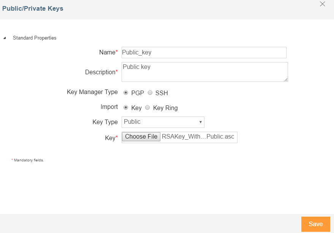334x233 pixels.
Task: Focus the Name field containing Public_key
Action: pos(204,53)
